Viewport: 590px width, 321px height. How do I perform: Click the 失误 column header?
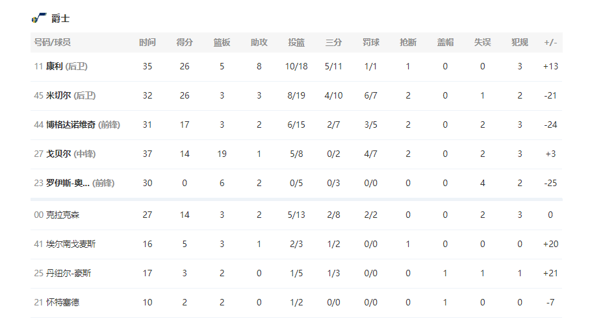click(x=482, y=42)
